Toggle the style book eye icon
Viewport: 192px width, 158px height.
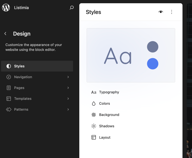[161, 12]
